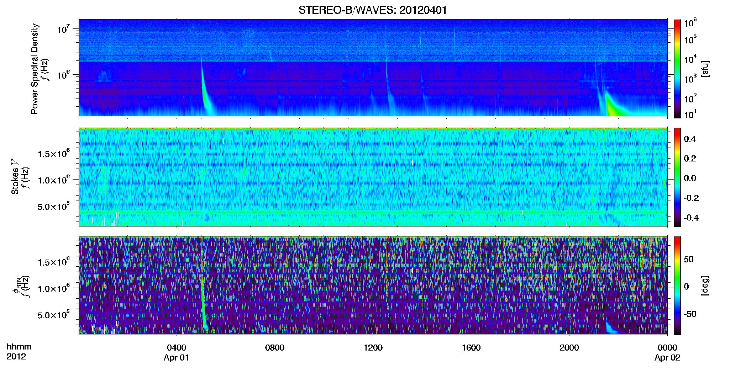Click the [deg] units label
The height and width of the screenshot is (384, 746).
pyautogui.click(x=705, y=286)
